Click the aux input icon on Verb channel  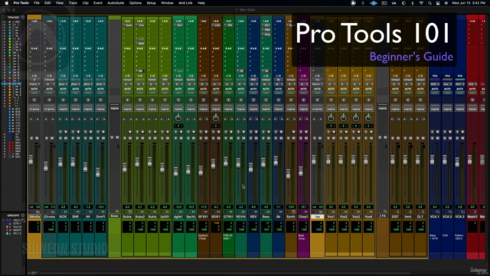tap(410, 212)
